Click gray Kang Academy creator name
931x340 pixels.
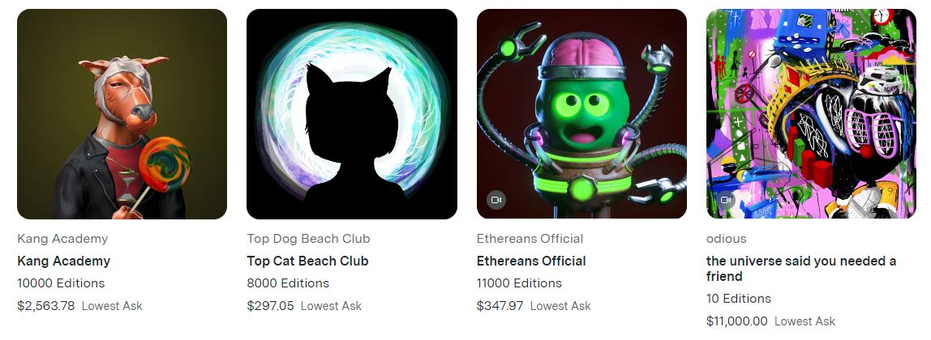coord(62,239)
